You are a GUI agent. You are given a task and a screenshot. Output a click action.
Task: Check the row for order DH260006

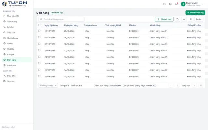pyautogui.click(x=39, y=63)
